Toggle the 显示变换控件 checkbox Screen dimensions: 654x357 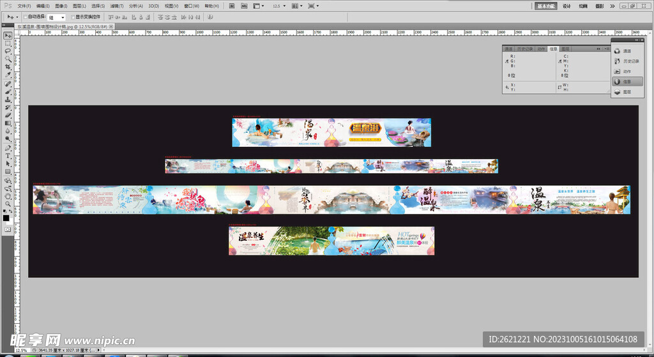coord(72,17)
